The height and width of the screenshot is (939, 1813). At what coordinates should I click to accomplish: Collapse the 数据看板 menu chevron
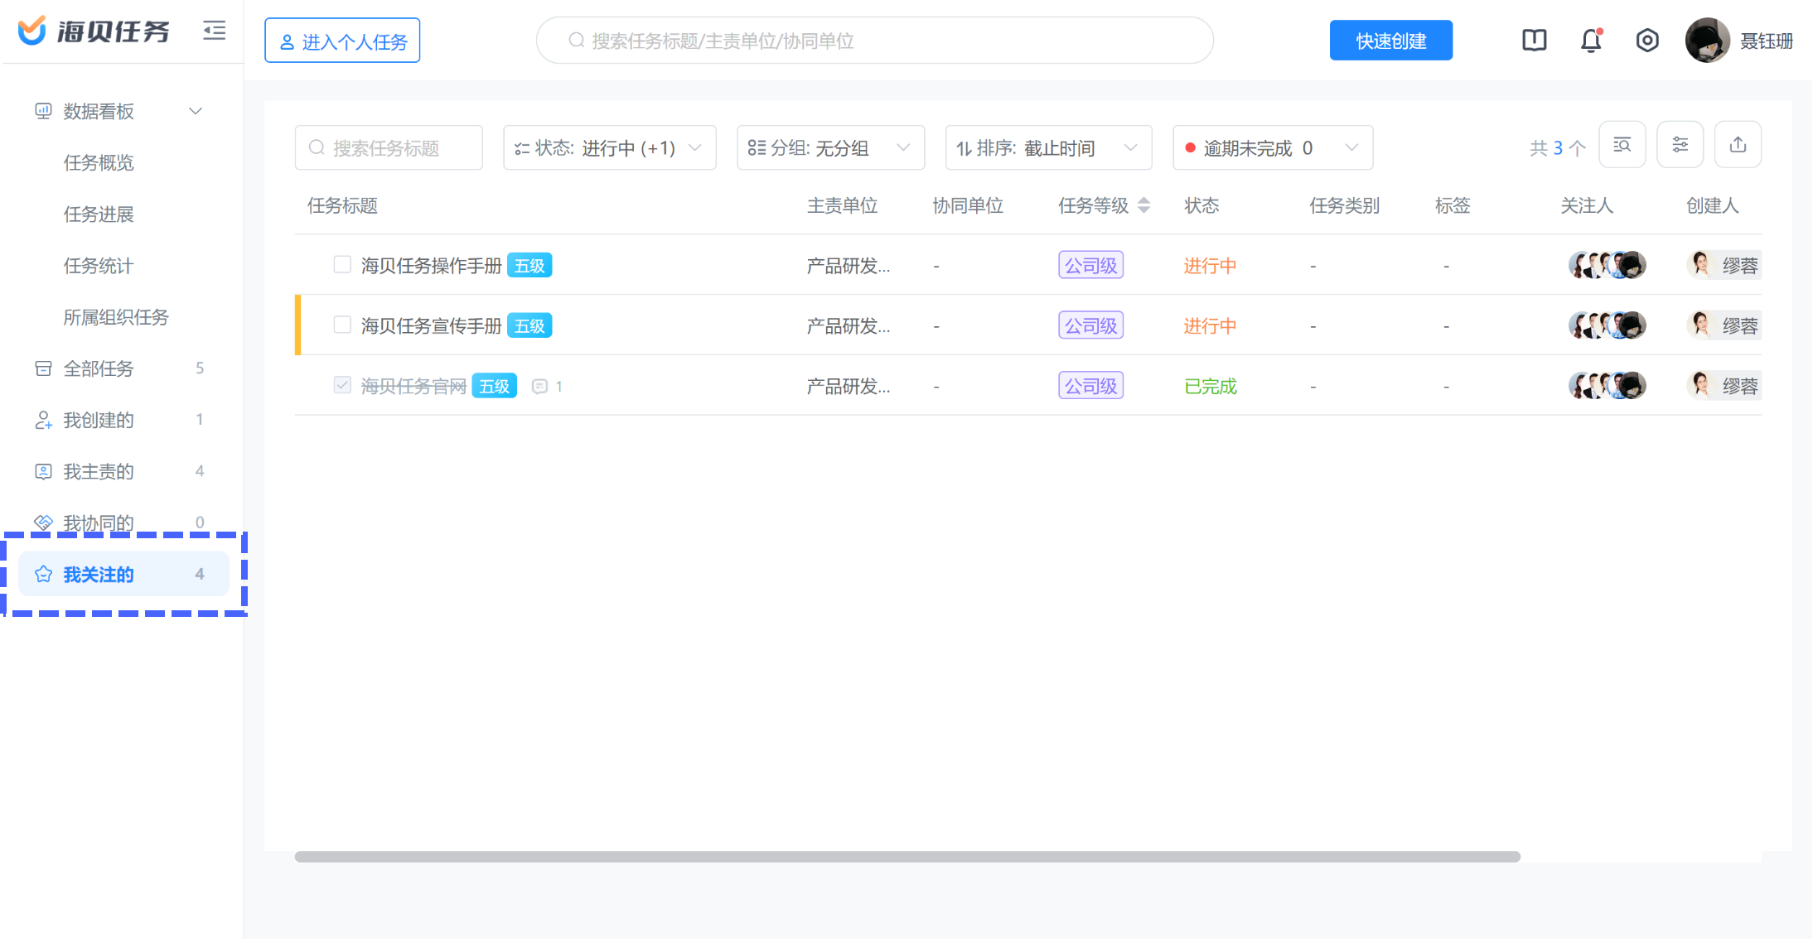196,111
